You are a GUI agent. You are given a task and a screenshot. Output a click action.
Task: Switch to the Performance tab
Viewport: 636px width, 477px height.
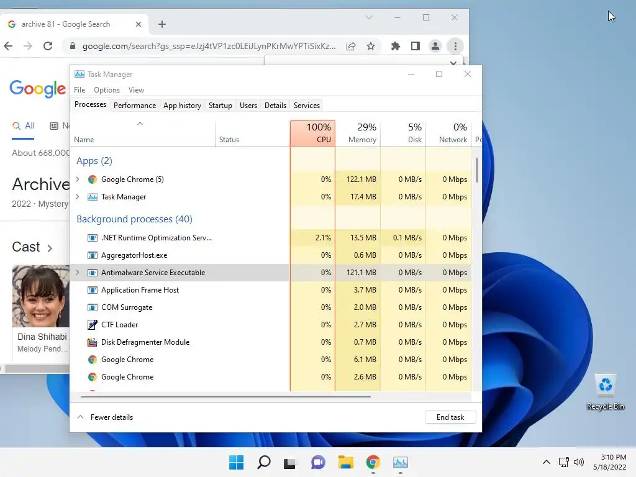(x=135, y=106)
